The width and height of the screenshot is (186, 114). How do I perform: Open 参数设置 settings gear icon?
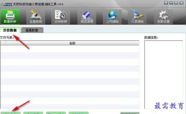tap(163, 17)
